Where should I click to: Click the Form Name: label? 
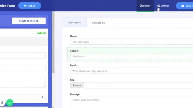[x=74, y=23]
